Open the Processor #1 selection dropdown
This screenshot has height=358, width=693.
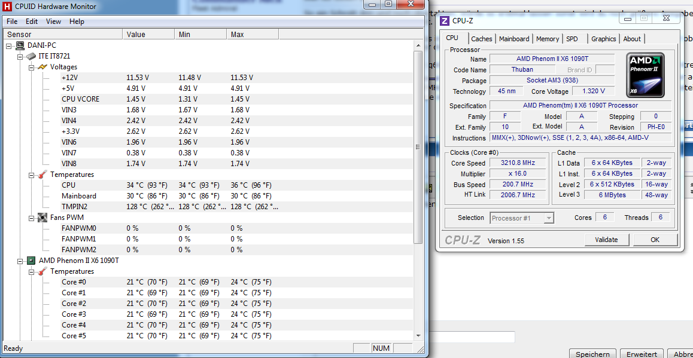click(549, 218)
